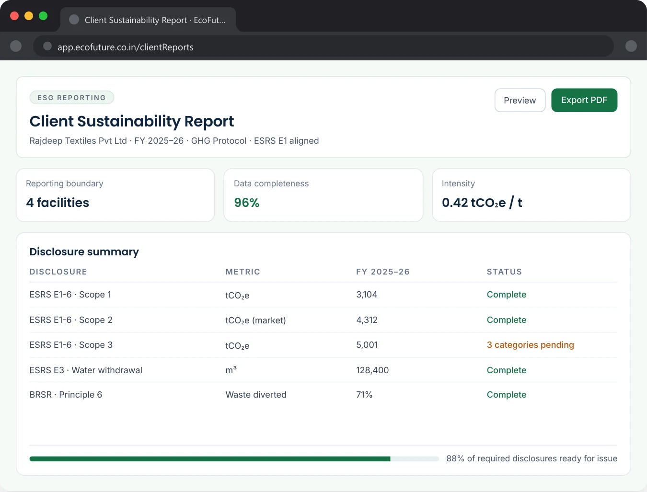Select the Client Sustainability Report browser tab
647x492 pixels.
[x=148, y=20]
